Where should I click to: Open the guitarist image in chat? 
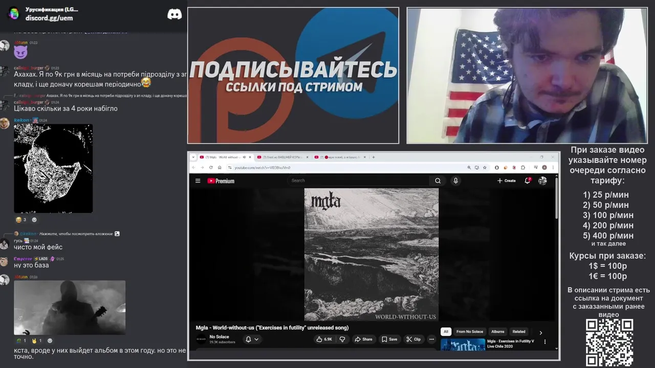tap(70, 307)
